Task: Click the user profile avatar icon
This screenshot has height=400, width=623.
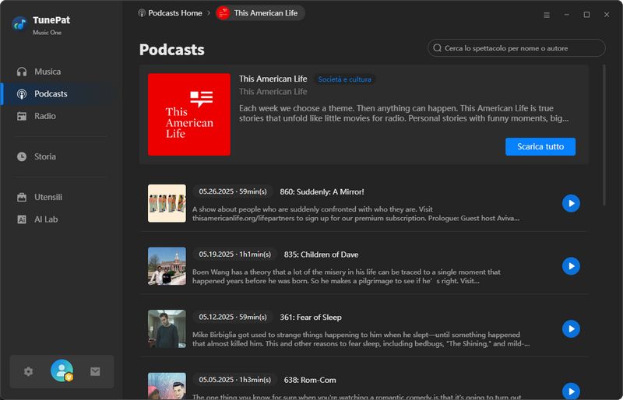Action: click(62, 371)
